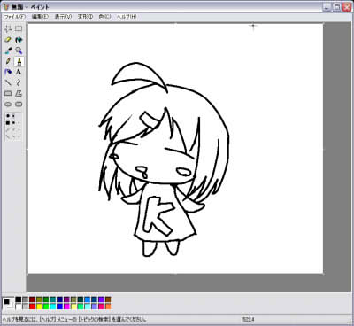
Task: Select the cyan palette swatch
Action: 53,307
